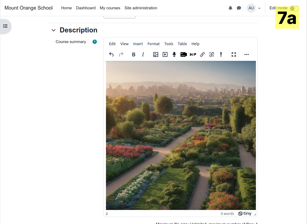Click the p element path in status bar
307x224 pixels.
(x=107, y=214)
